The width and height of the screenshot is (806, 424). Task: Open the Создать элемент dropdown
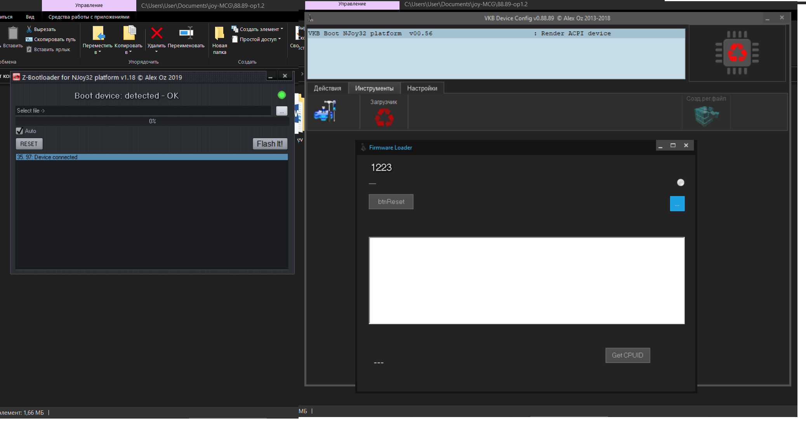tap(259, 29)
